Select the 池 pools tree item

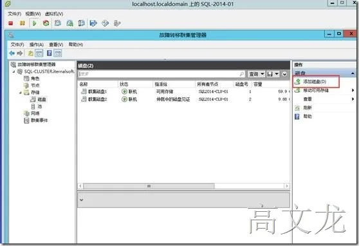point(40,106)
